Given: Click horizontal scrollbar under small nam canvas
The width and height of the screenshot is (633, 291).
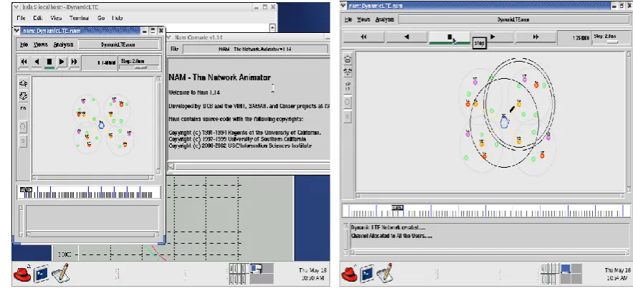Looking at the screenshot, I should coord(93,178).
